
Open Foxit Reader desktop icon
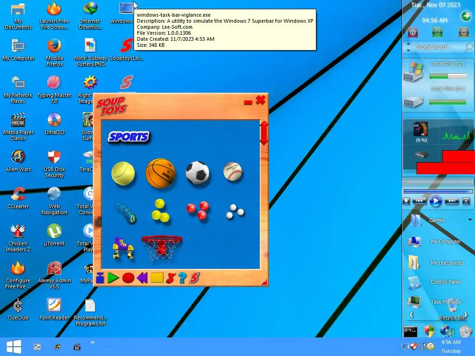tap(54, 309)
